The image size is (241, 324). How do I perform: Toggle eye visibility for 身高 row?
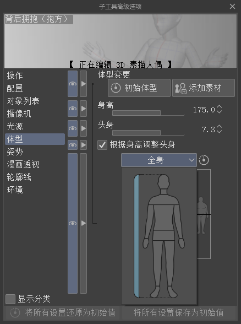pyautogui.click(x=73, y=109)
